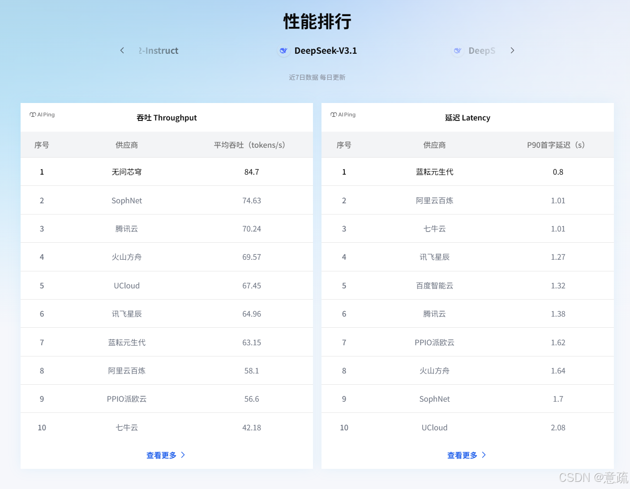
Task: Click 供应商 header in Latency table
Action: [x=434, y=145]
